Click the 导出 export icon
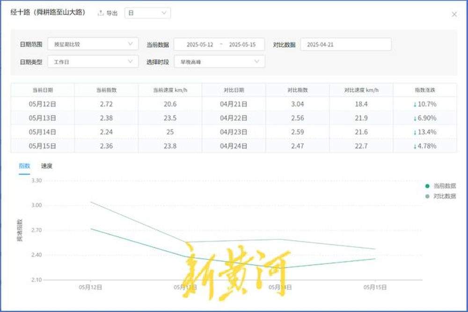Viewport: 468px width, 312px height. click(x=100, y=13)
